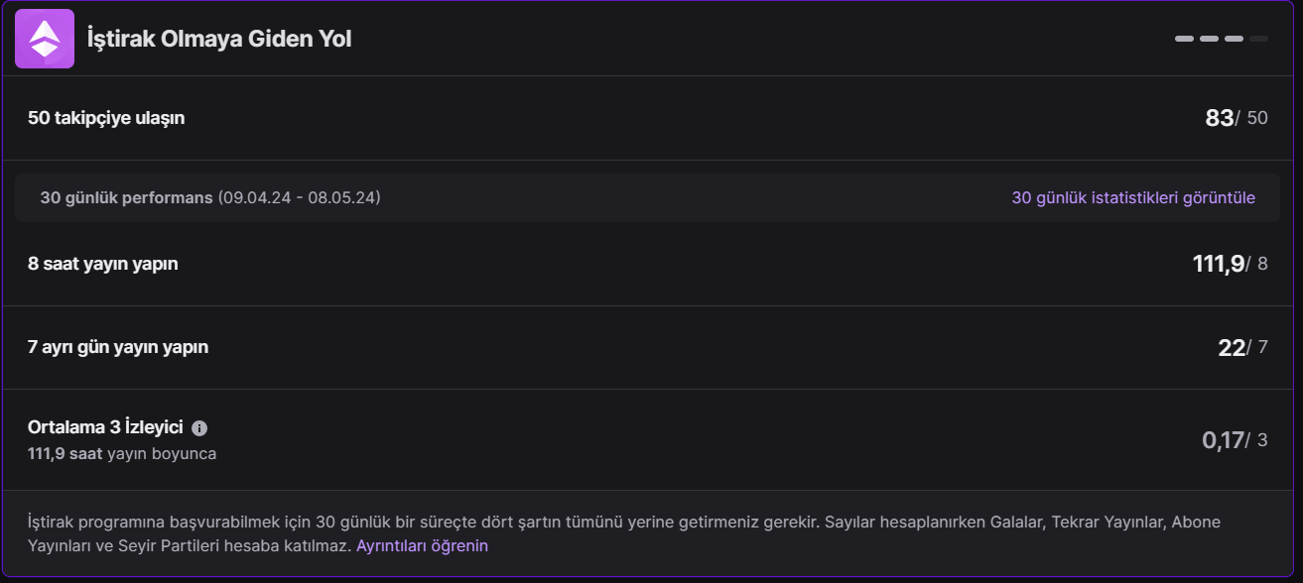Click the 30 günlük performans label

(x=126, y=197)
